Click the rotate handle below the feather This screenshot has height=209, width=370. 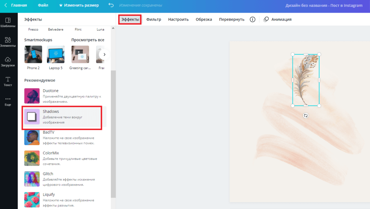click(306, 116)
